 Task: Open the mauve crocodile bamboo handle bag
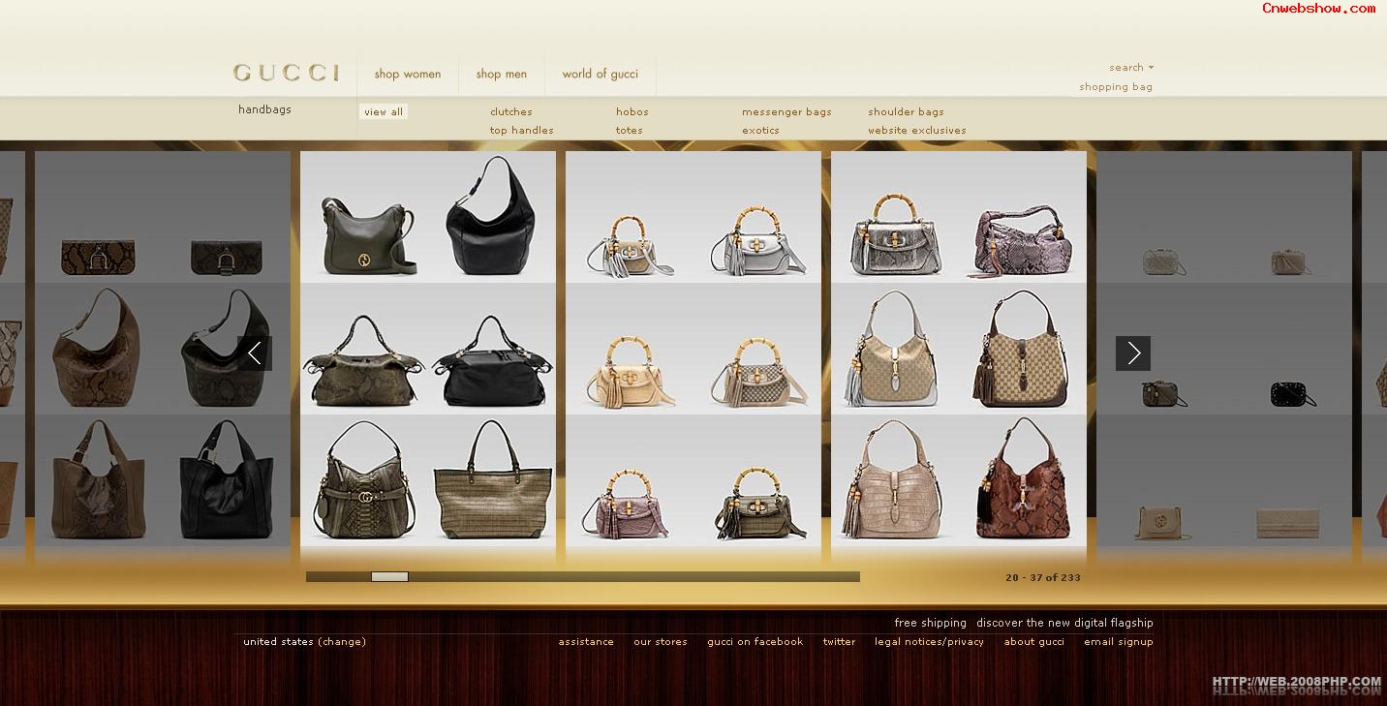pos(626,504)
